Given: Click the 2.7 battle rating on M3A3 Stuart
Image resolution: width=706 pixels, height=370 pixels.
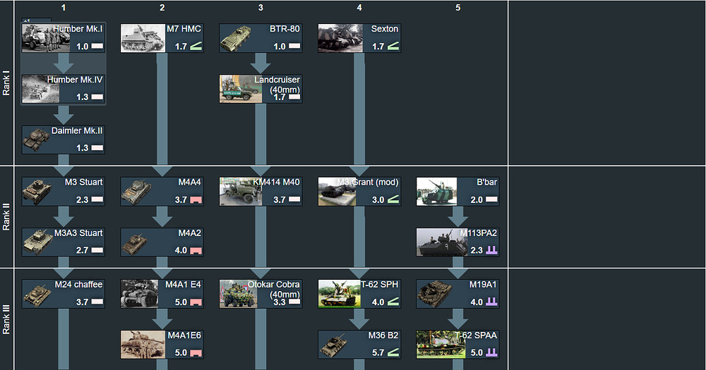Looking at the screenshot, I should pos(83,250).
